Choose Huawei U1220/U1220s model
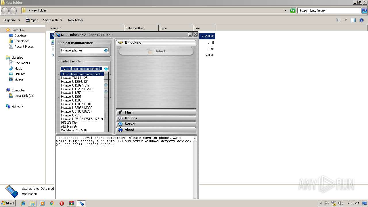368x207 pixels. [82, 89]
